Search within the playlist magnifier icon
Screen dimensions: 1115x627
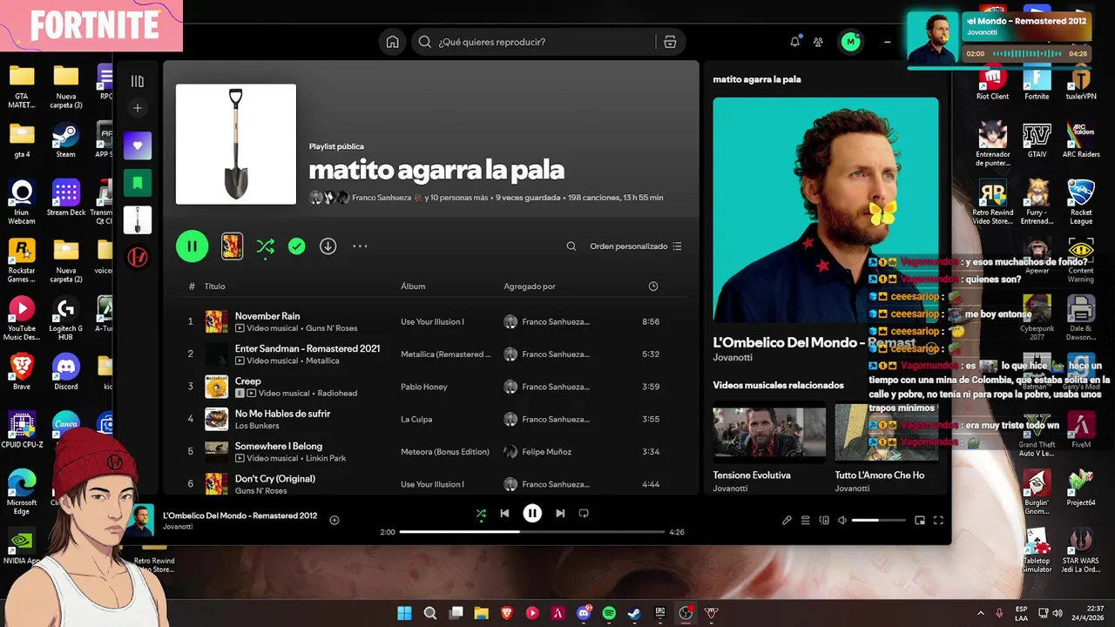[571, 246]
